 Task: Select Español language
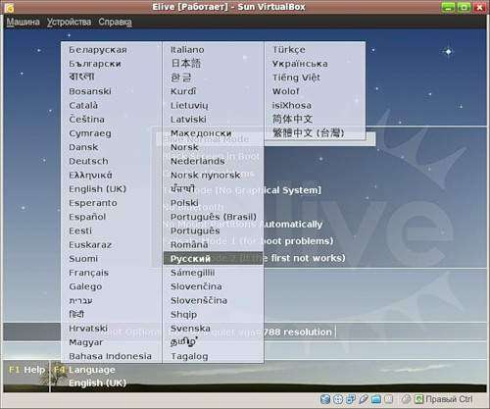[87, 217]
